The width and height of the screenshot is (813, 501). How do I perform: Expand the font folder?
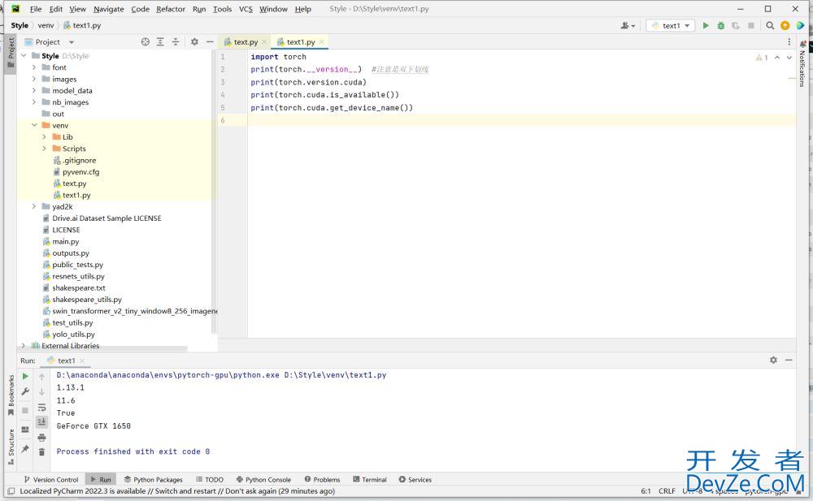pos(33,67)
